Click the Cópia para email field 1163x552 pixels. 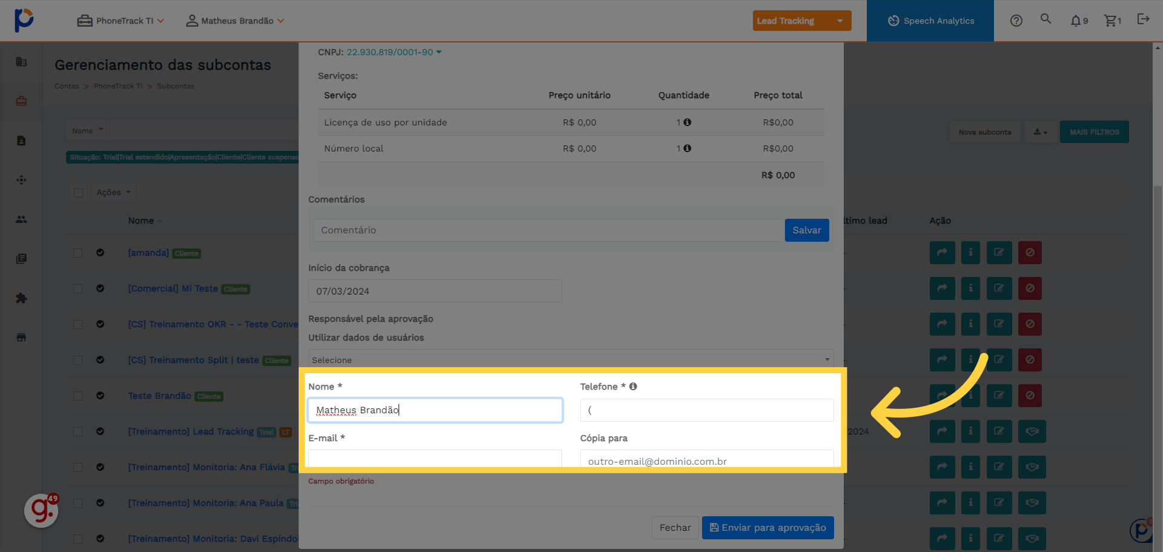click(x=707, y=458)
